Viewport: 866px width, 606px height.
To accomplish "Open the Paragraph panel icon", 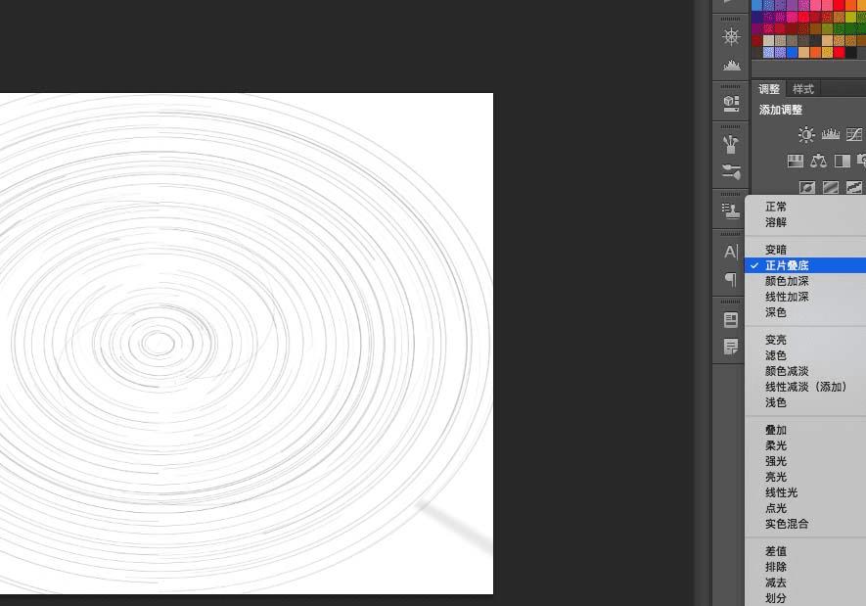I will 731,279.
